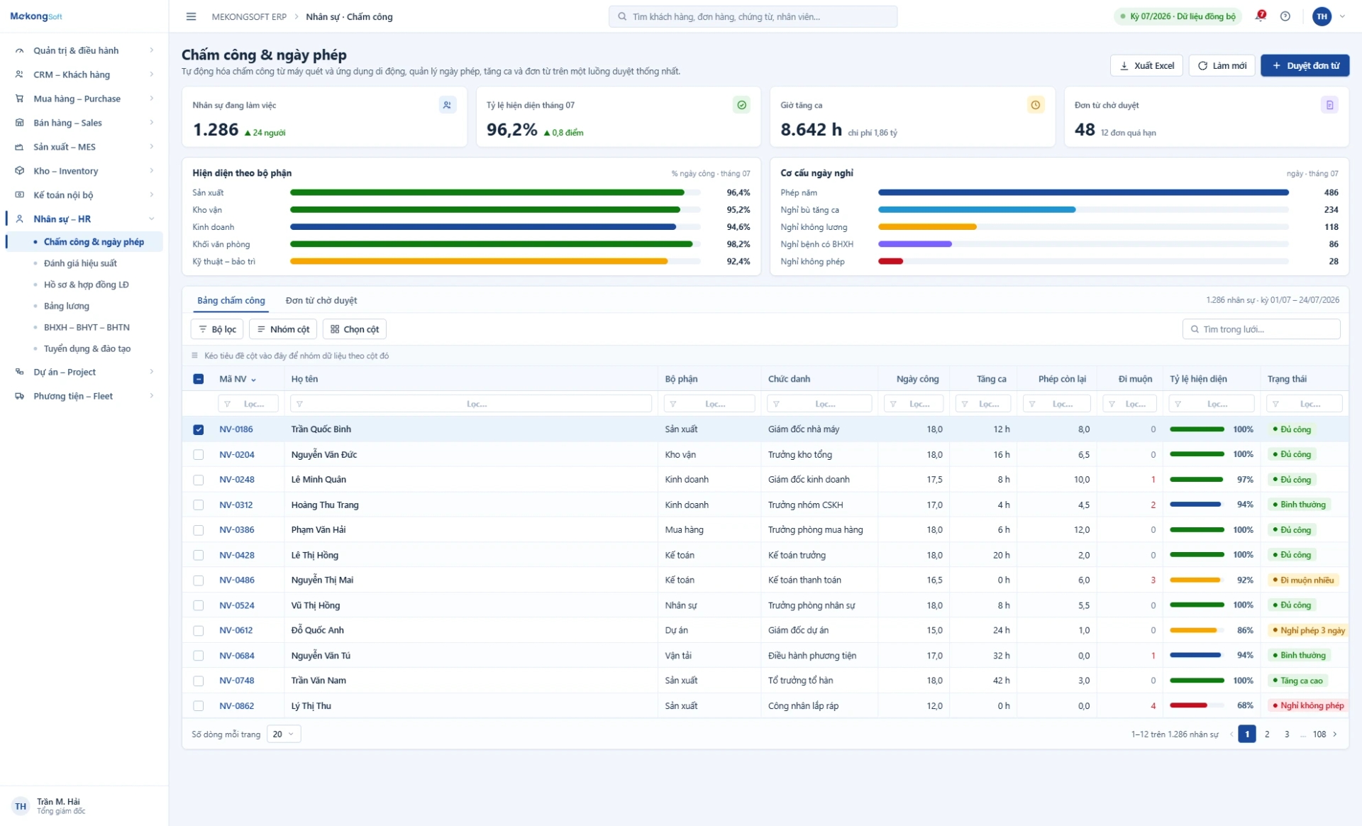Focus the Tìm trong lưới search field
1362x826 pixels.
click(x=1261, y=329)
